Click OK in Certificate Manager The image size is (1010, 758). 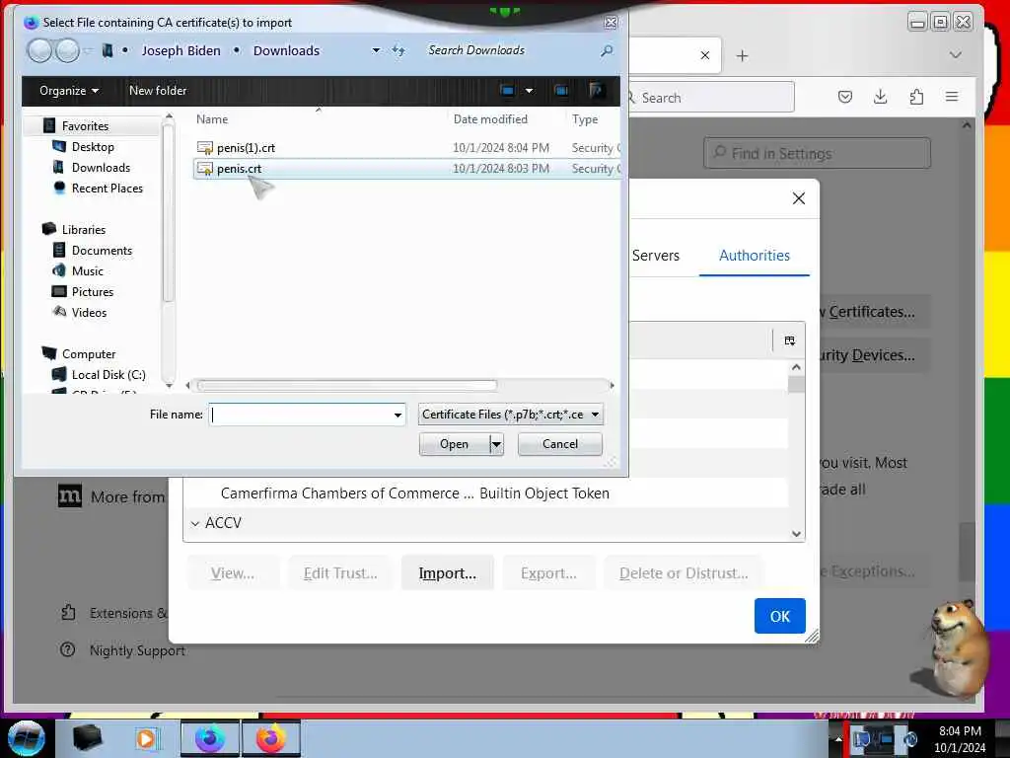pyautogui.click(x=779, y=616)
